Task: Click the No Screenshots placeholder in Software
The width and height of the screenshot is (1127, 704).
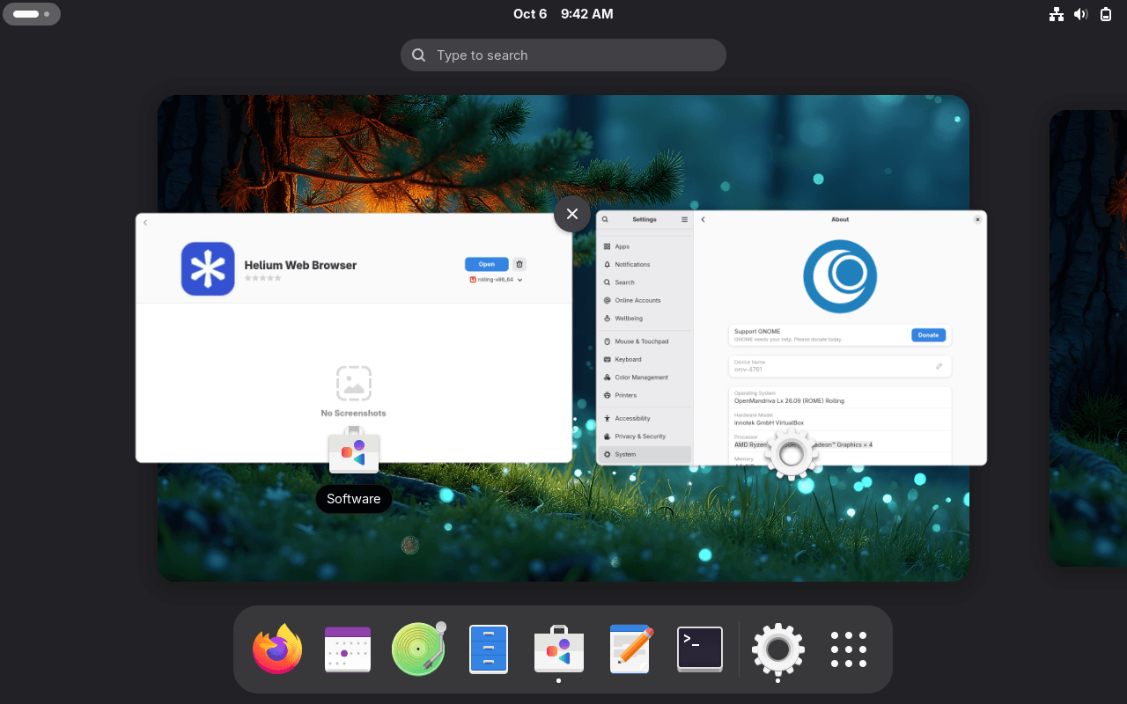Action: click(354, 392)
